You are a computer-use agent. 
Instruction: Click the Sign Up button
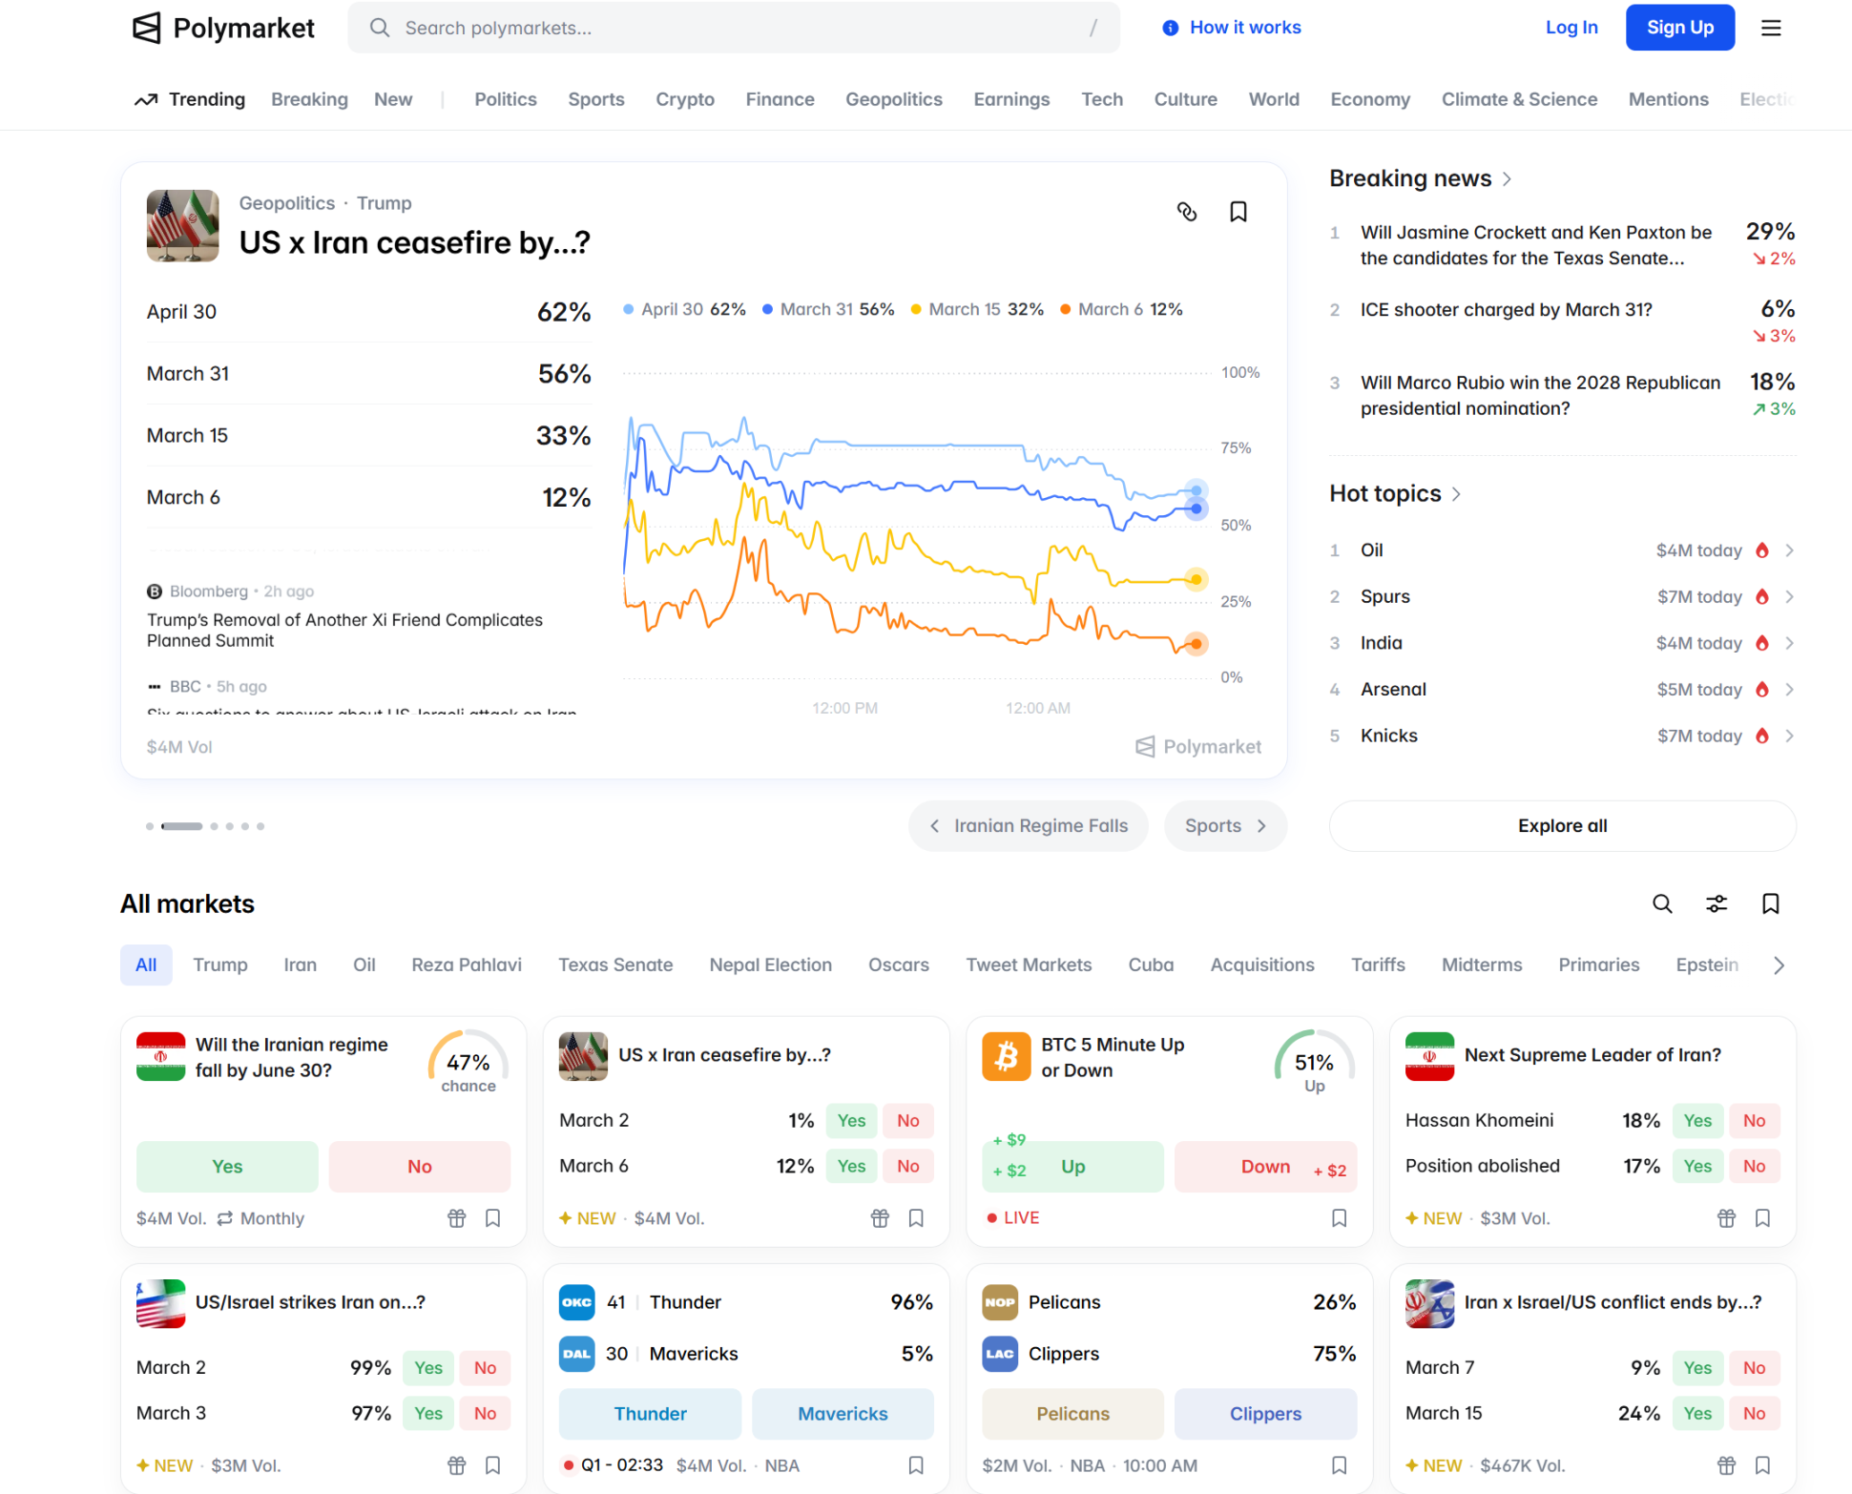click(x=1679, y=28)
